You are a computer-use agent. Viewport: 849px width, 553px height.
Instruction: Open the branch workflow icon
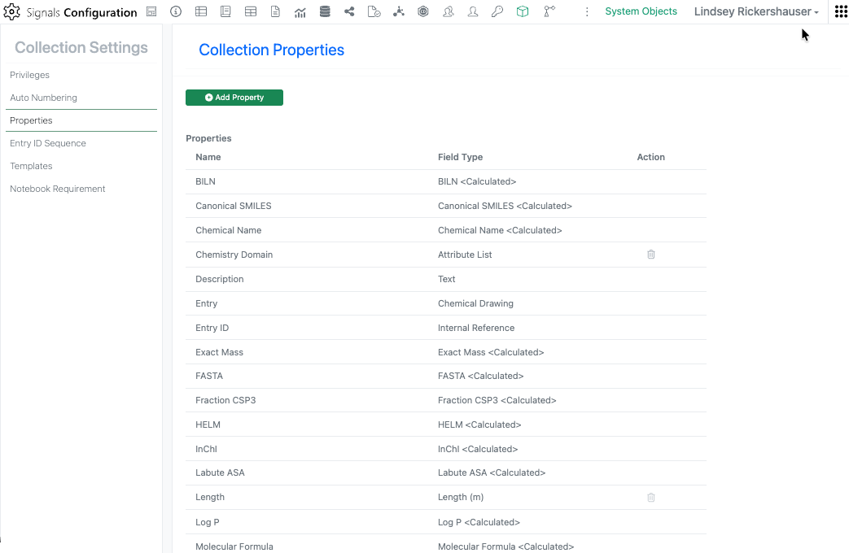[549, 11]
